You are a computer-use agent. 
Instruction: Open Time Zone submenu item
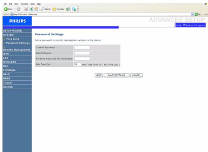click(13, 39)
